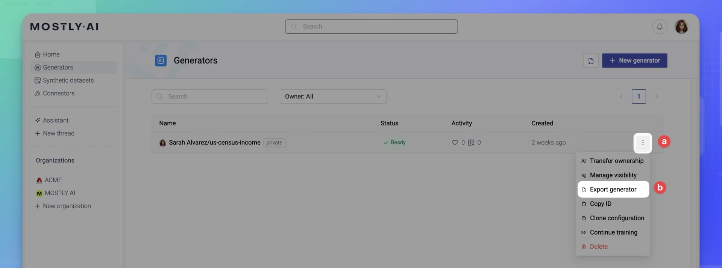
Task: Click Sarah Alvarez avatar in row
Action: [162, 143]
